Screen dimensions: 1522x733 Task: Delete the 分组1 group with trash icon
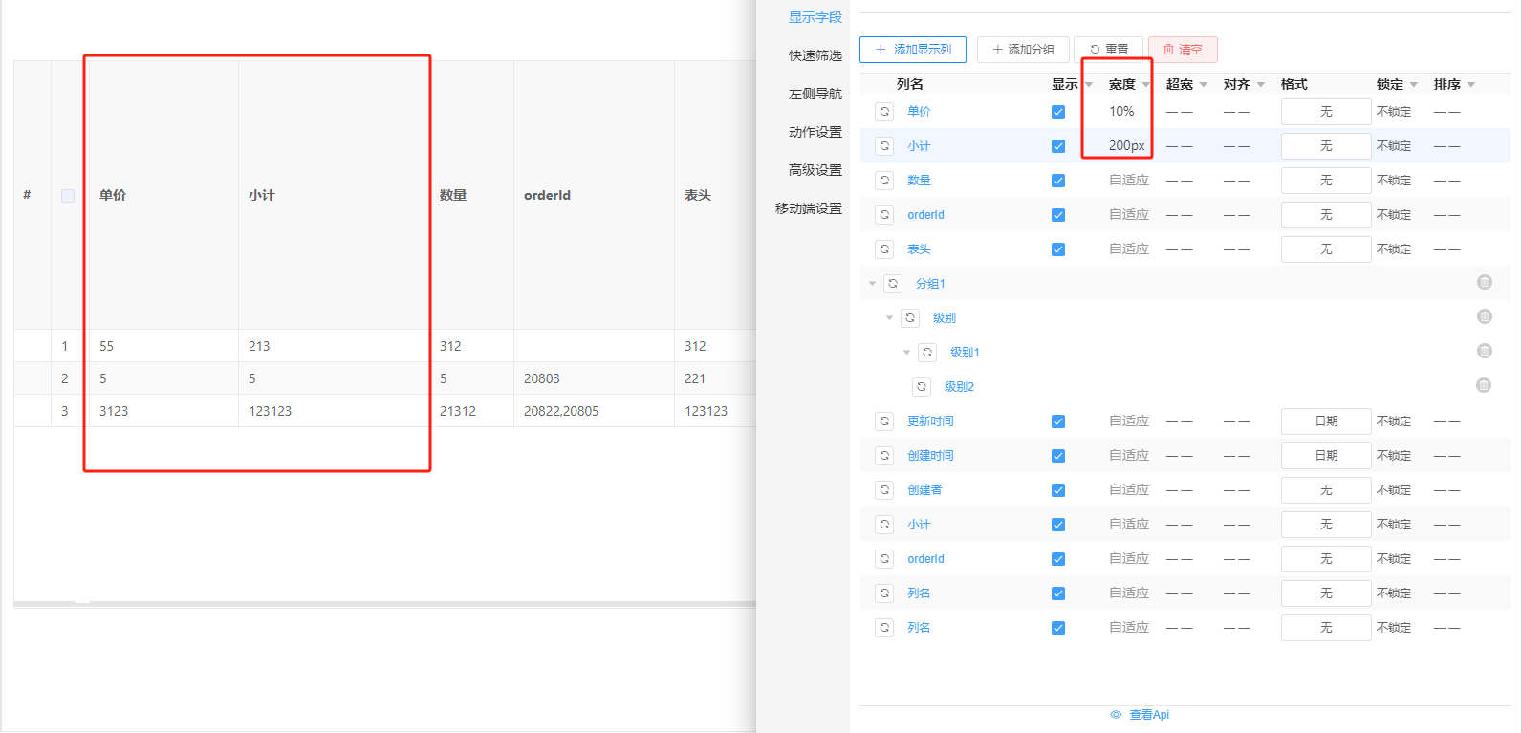point(1484,282)
